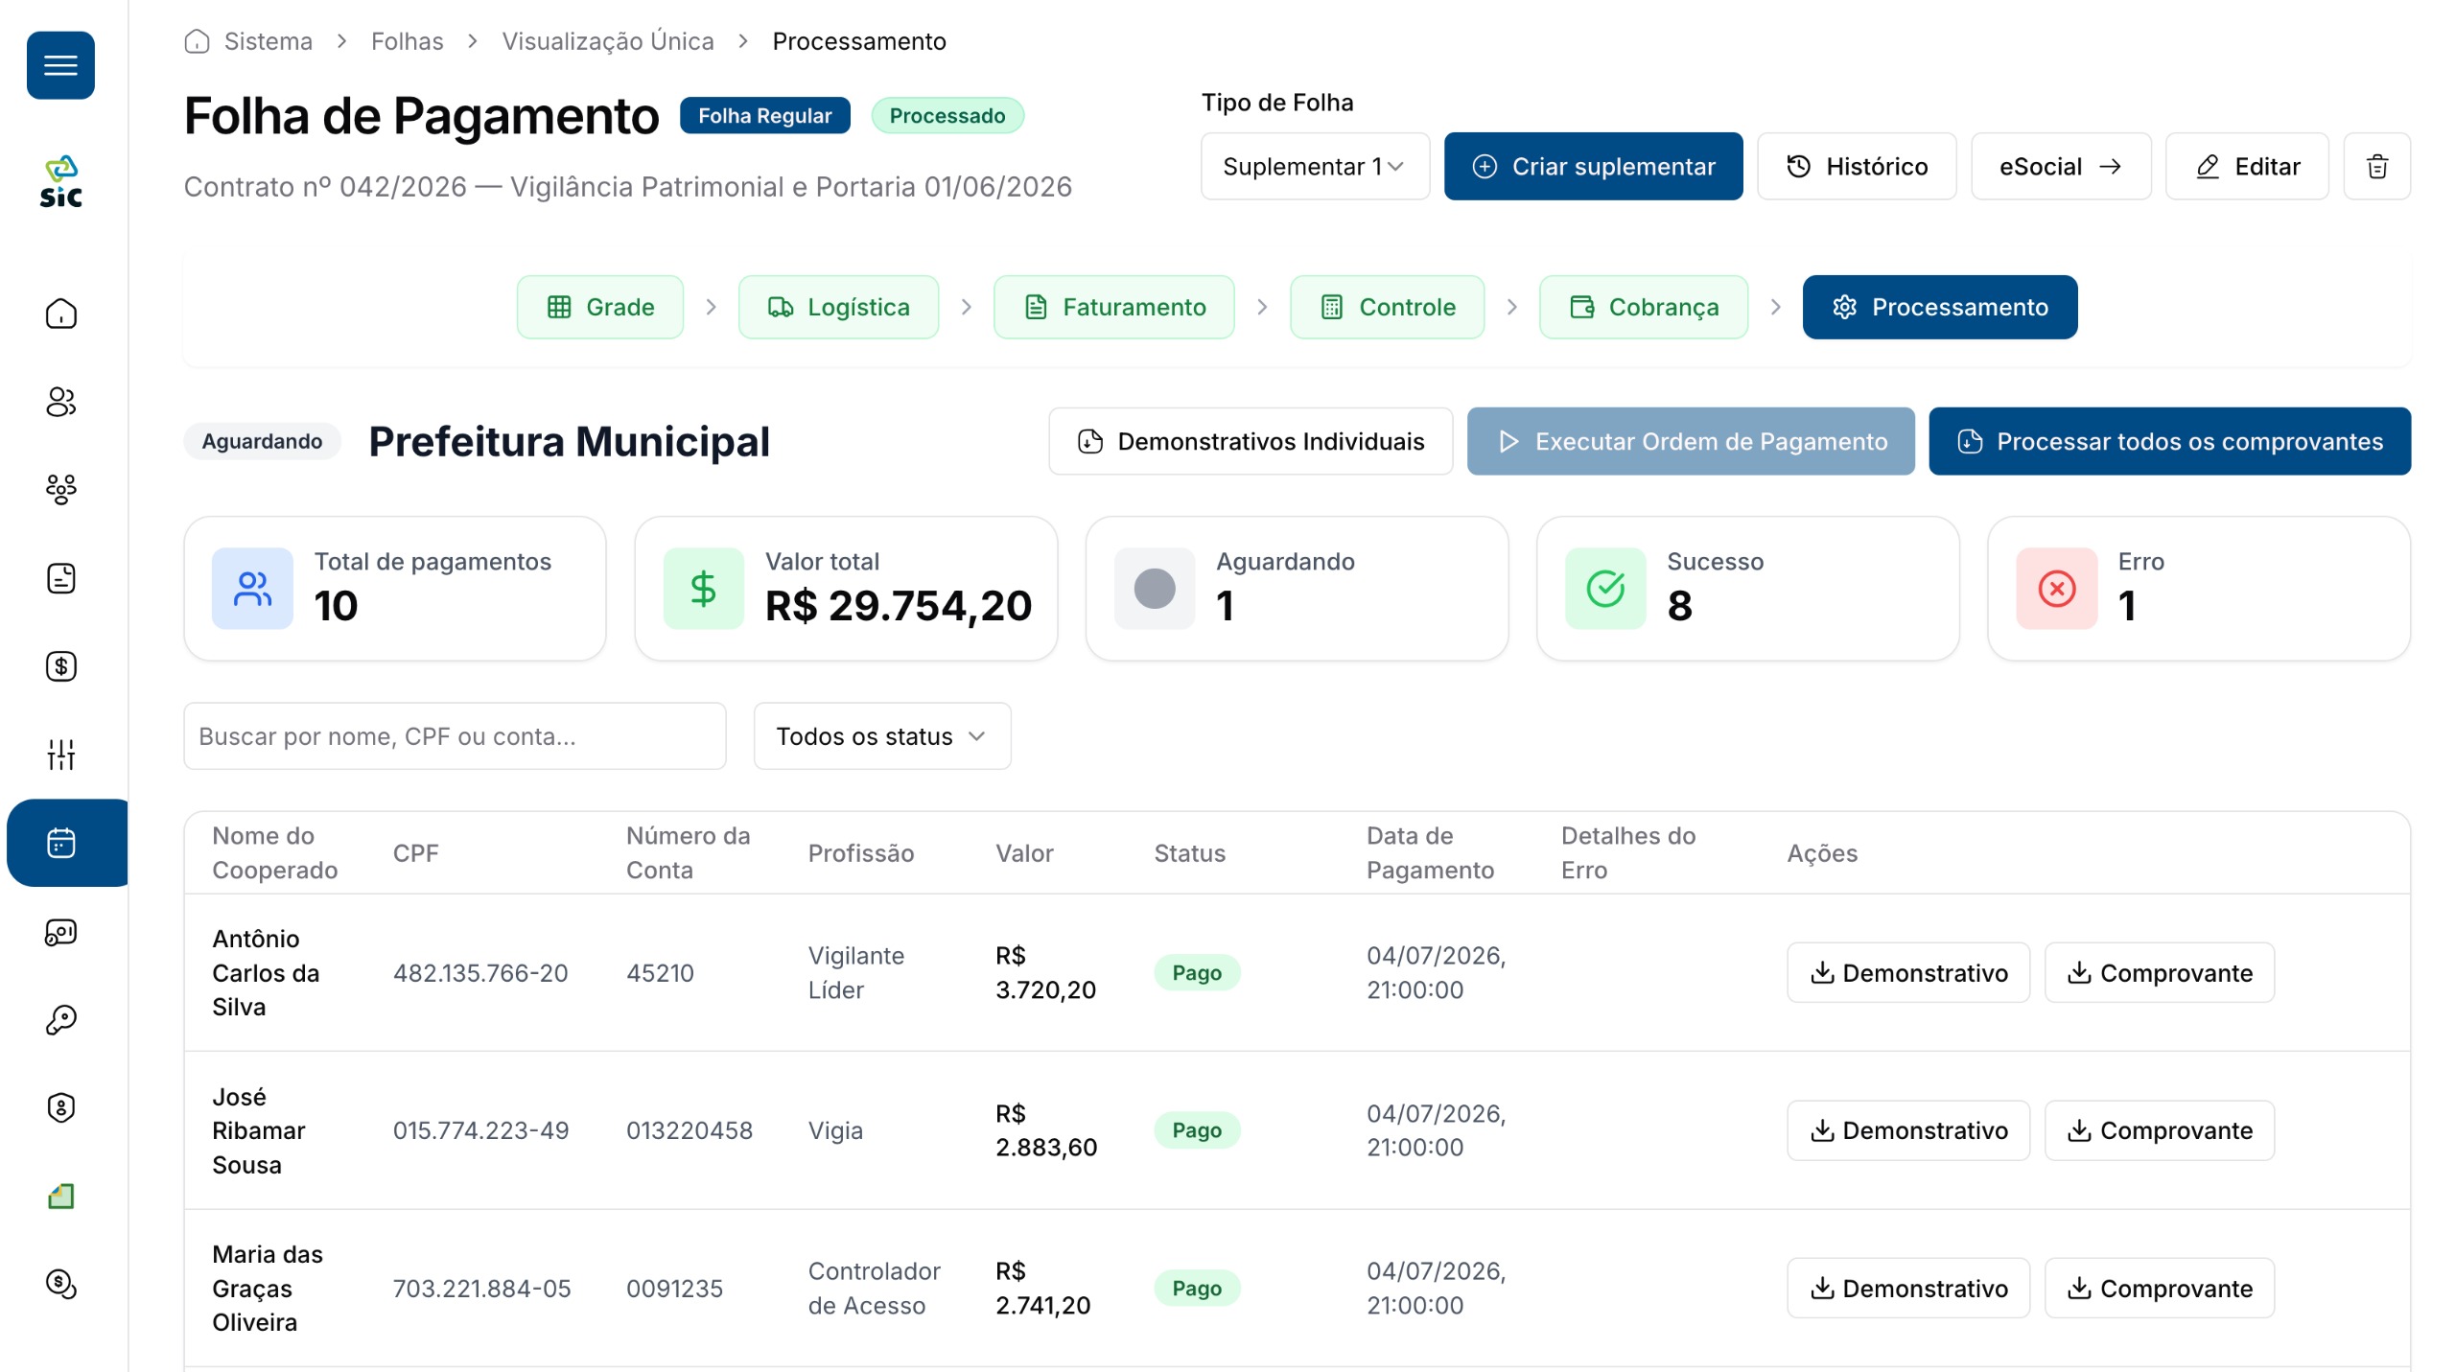Image resolution: width=2455 pixels, height=1372 pixels.
Task: Download Comprovante for José Ribamar Sousa
Action: coord(2160,1130)
